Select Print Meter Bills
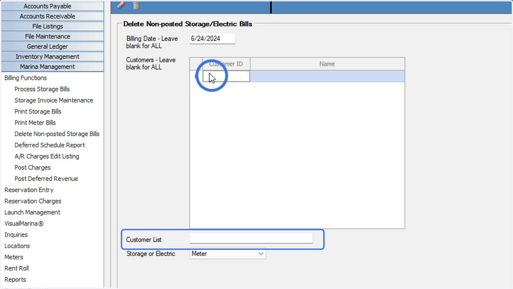This screenshot has width=513, height=289. 35,123
